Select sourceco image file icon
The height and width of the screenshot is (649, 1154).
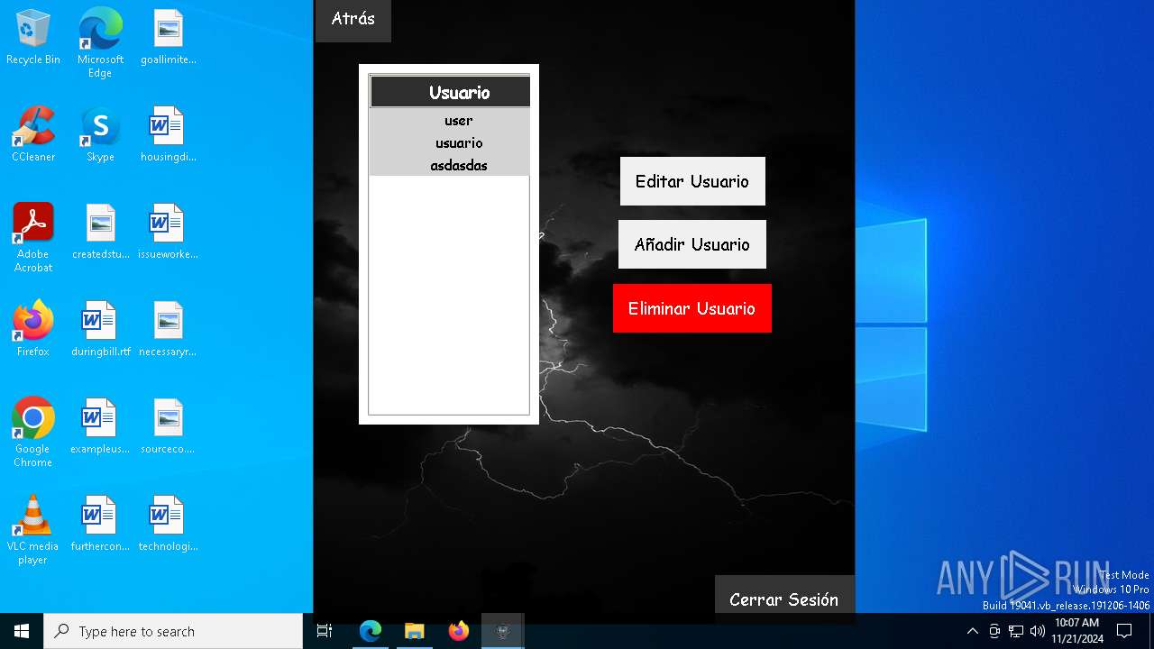(x=168, y=427)
